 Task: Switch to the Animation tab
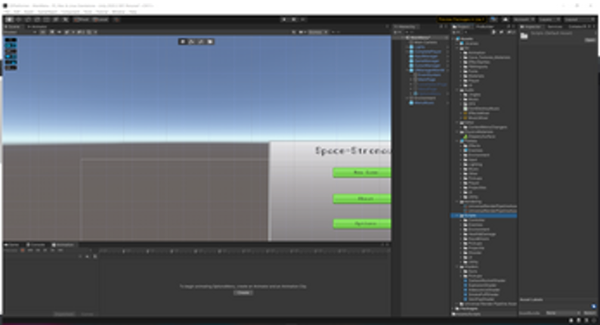pos(63,245)
